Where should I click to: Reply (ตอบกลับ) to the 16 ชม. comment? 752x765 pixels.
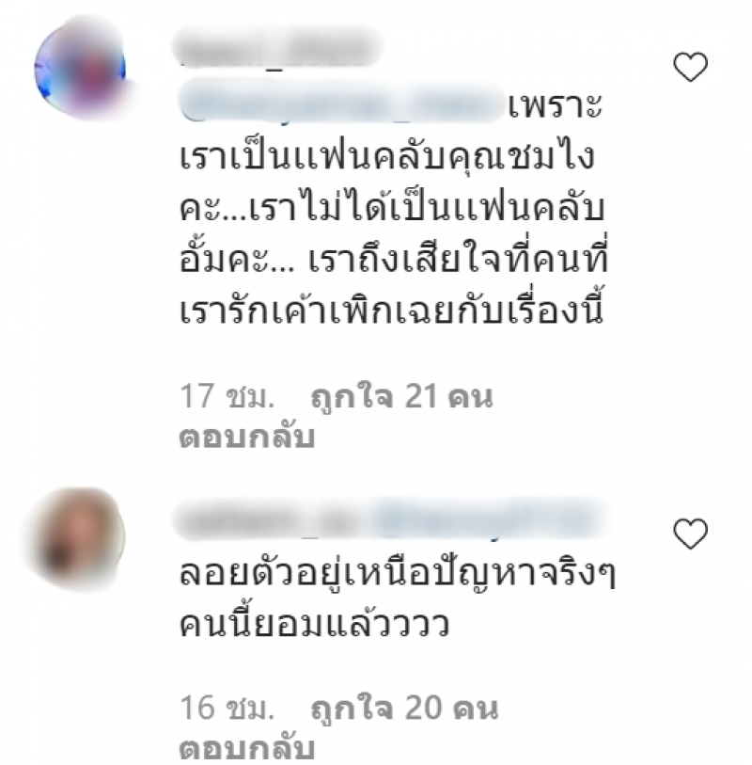point(246,749)
